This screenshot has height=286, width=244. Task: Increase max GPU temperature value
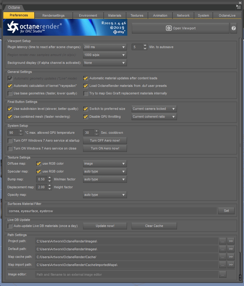click(21, 131)
